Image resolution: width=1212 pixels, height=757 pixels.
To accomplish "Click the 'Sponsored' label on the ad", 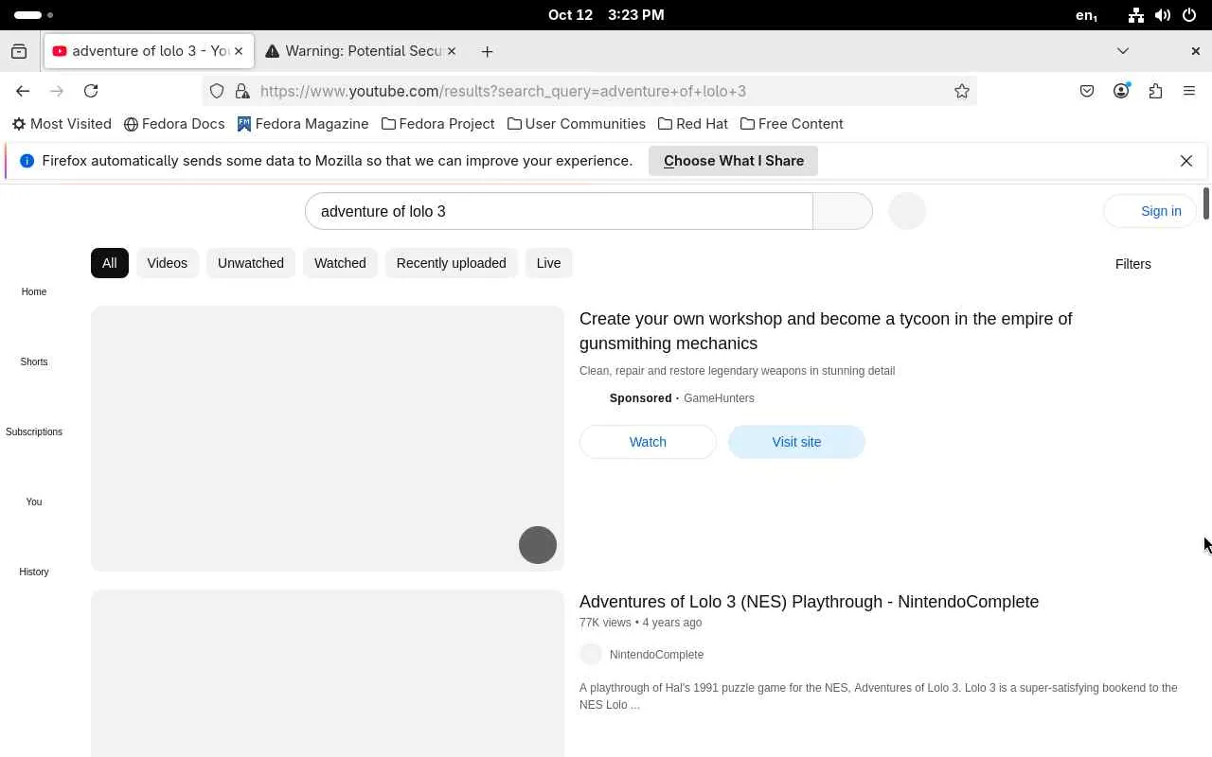I will [641, 398].
